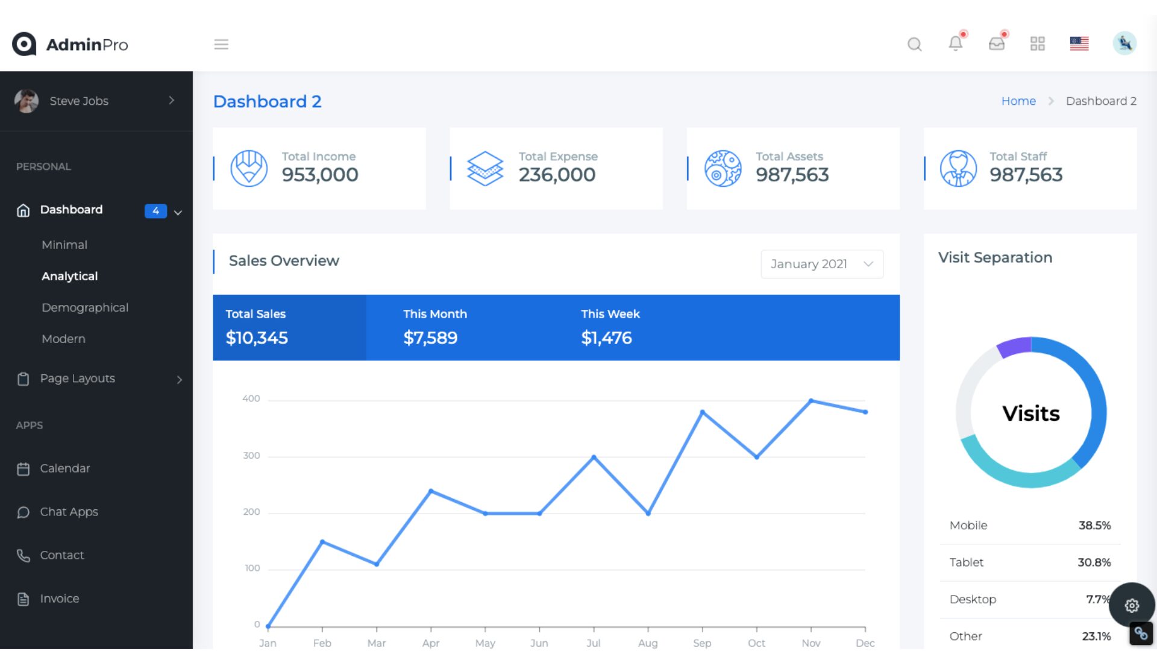Click the 953,000 income value
1157x651 pixels.
coord(320,175)
